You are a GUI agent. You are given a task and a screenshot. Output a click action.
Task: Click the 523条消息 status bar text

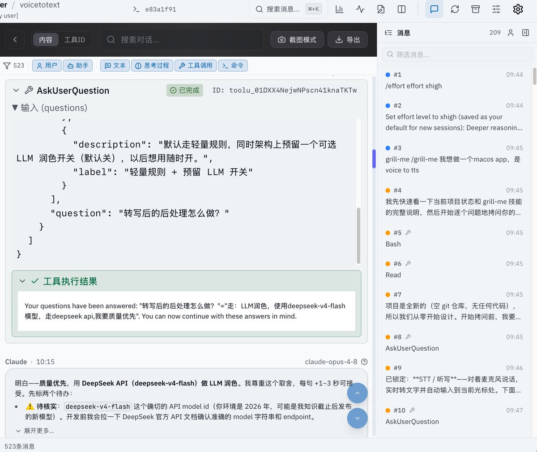(20, 446)
